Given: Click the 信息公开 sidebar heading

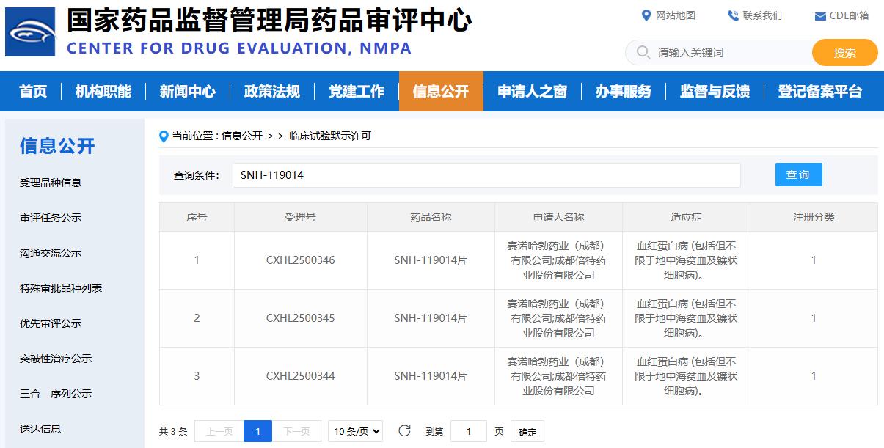Looking at the screenshot, I should (x=57, y=146).
